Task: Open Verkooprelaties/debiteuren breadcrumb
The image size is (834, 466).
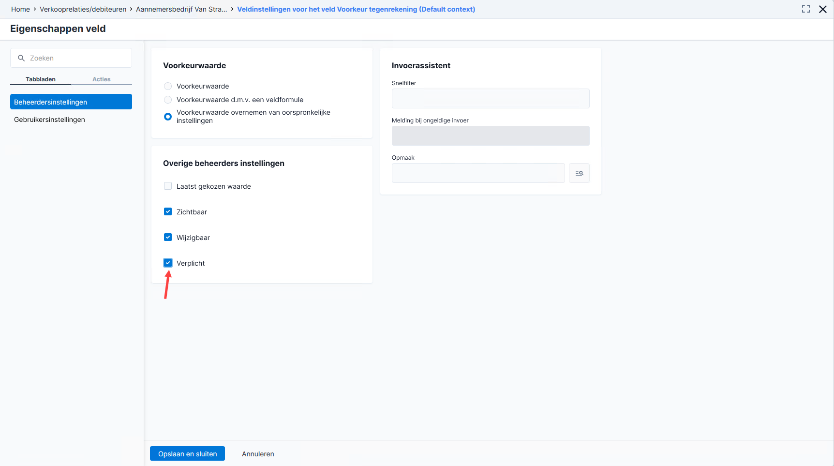Action: (83, 9)
